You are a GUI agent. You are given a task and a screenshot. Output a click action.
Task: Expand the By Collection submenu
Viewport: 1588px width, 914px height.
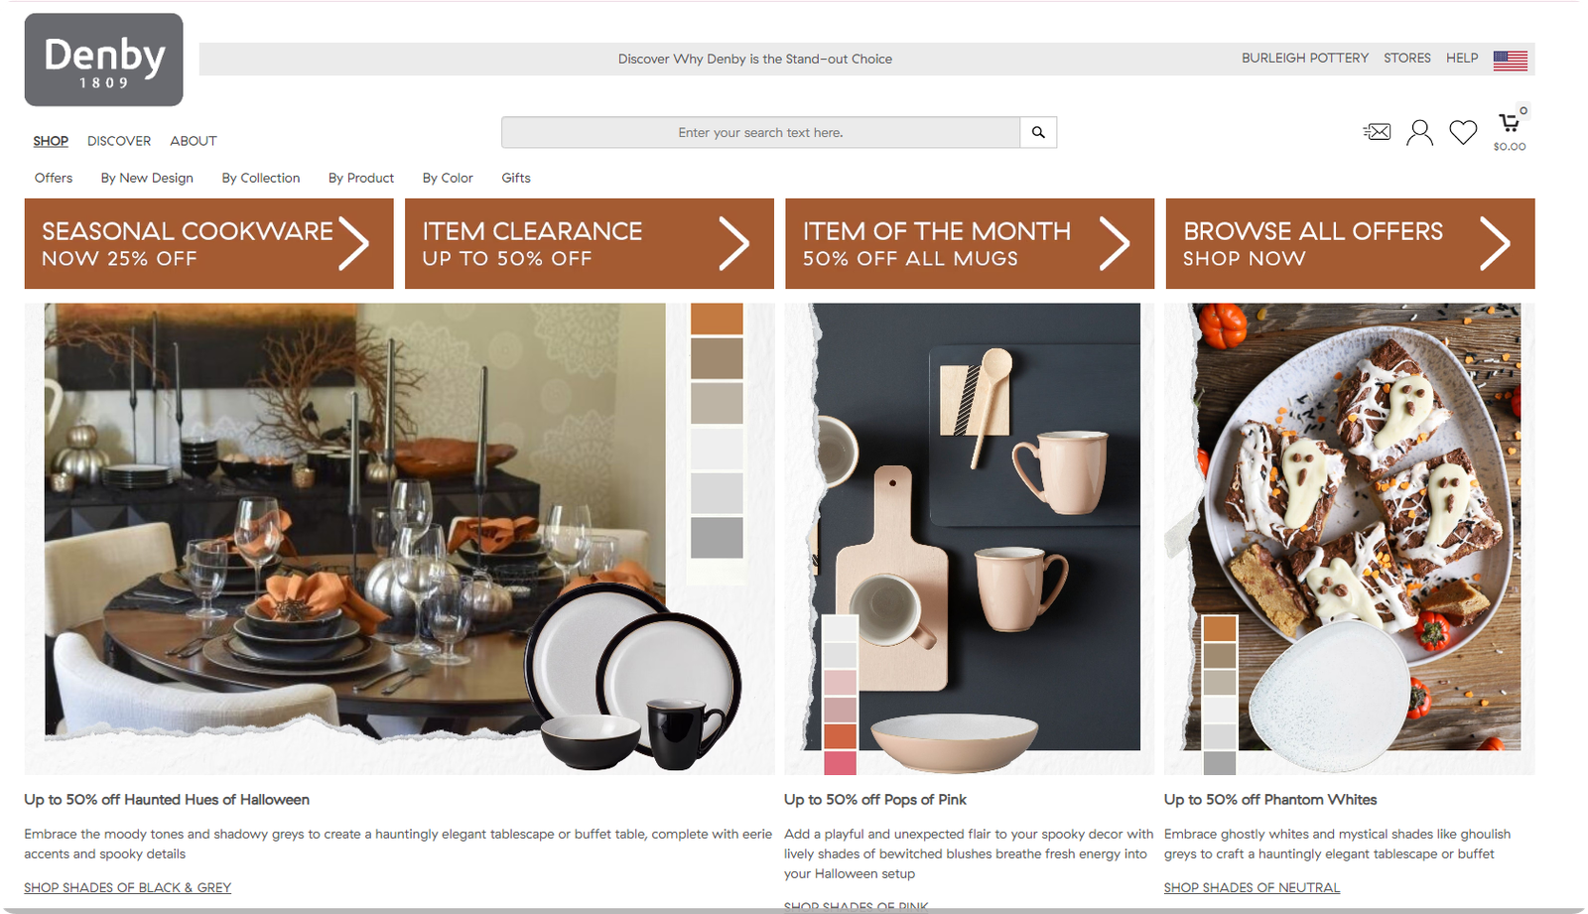tap(261, 178)
